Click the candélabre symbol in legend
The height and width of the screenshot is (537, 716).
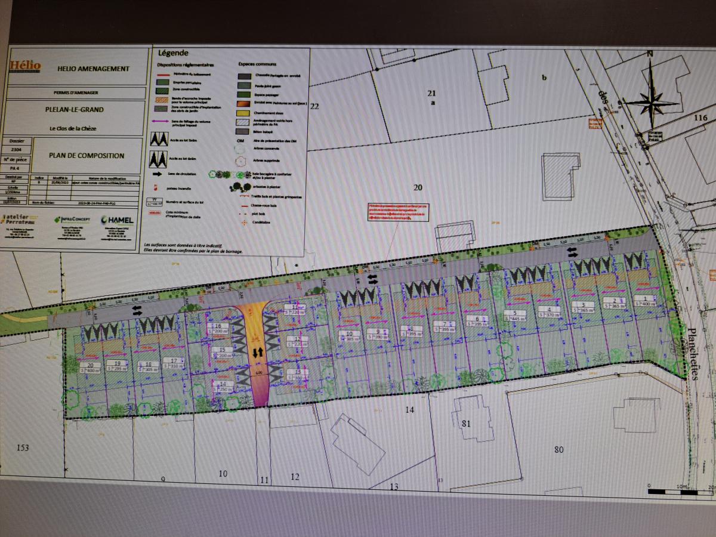tap(243, 223)
